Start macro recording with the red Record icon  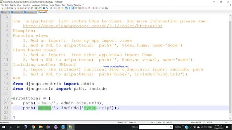[x=93, y=8]
